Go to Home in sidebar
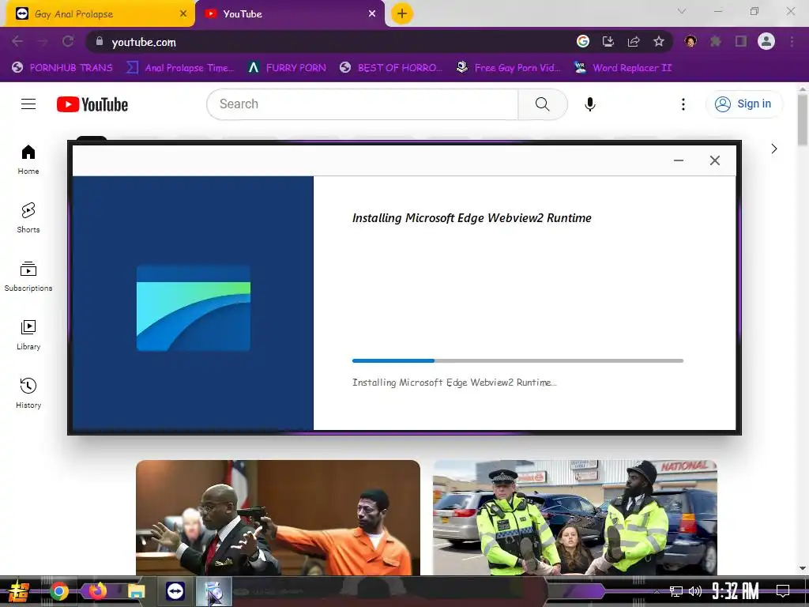 click(x=28, y=160)
